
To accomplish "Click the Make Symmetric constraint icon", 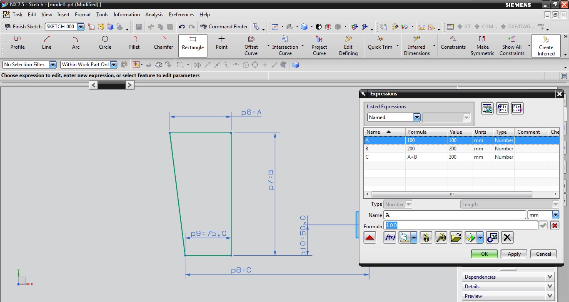I will pyautogui.click(x=482, y=42).
